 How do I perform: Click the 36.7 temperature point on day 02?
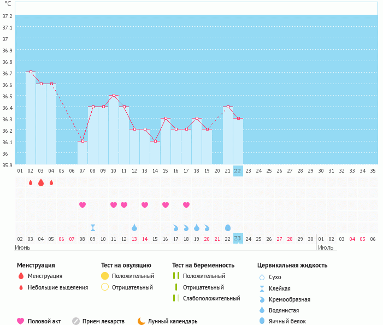coord(31,72)
